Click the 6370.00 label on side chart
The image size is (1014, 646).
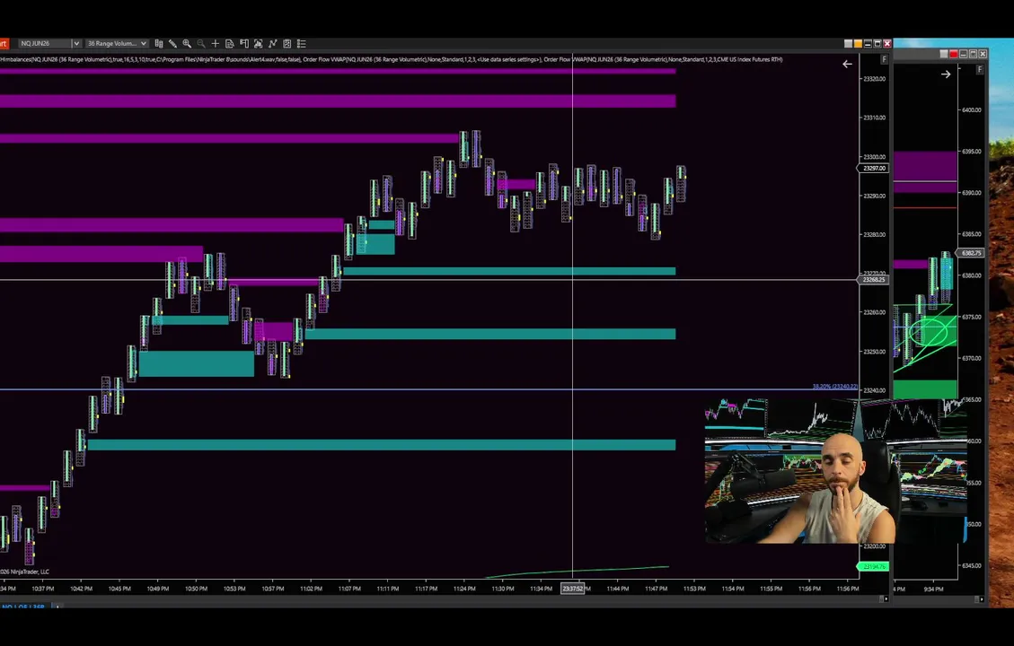click(x=971, y=358)
